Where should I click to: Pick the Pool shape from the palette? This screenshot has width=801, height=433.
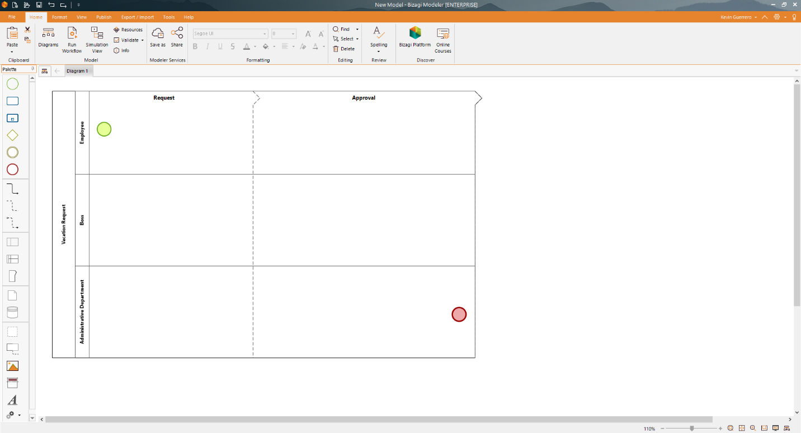[x=12, y=242]
